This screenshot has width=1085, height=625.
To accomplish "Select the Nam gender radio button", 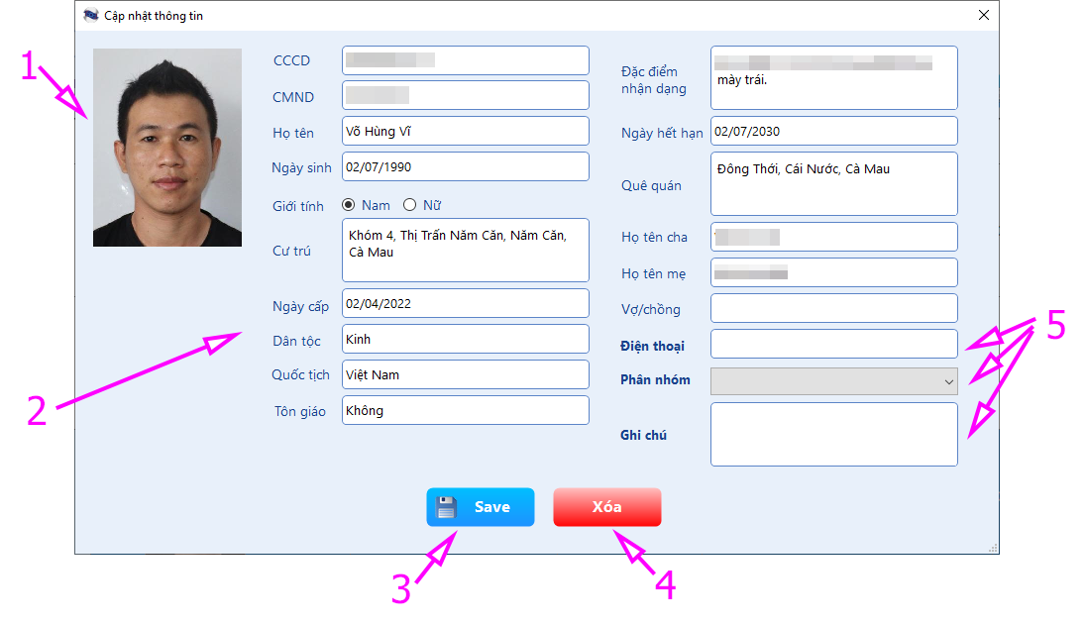I will [x=349, y=205].
